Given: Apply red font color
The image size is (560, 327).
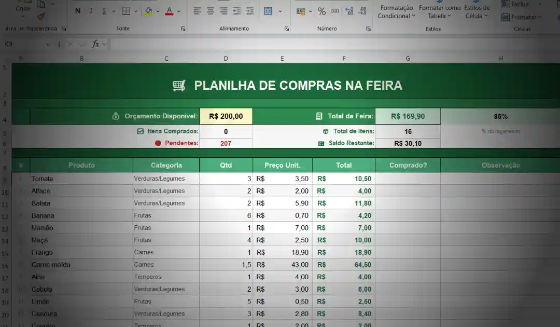Looking at the screenshot, I should pyautogui.click(x=169, y=11).
